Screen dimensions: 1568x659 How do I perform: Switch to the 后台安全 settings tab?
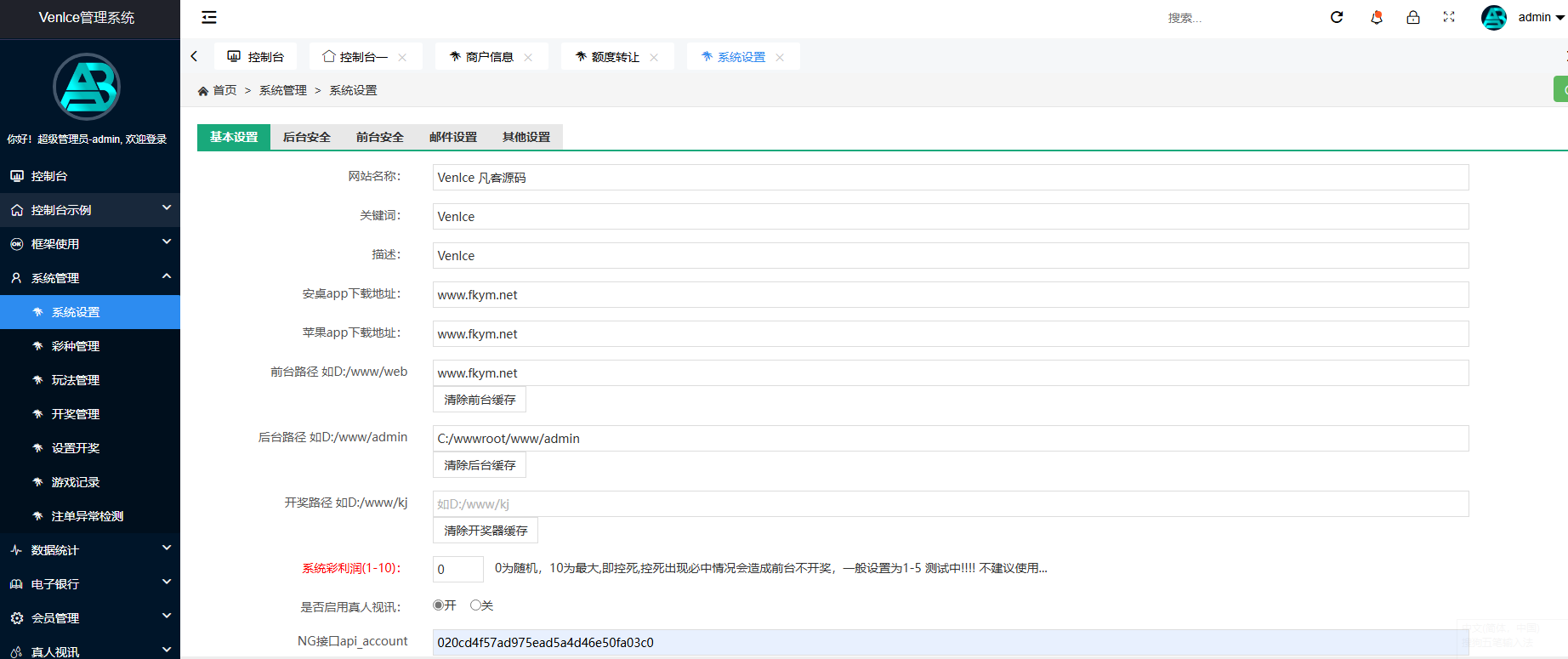[306, 137]
